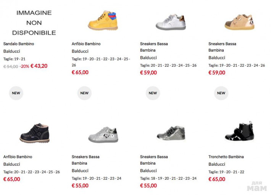Viewport: 271px width, 195px height.
Task: Select the Balducci brand under Tronchetto Bambina
Action: pyautogui.click(x=217, y=164)
